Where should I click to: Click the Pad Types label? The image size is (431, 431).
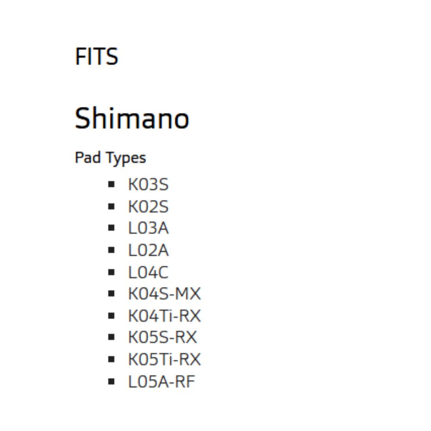(110, 158)
